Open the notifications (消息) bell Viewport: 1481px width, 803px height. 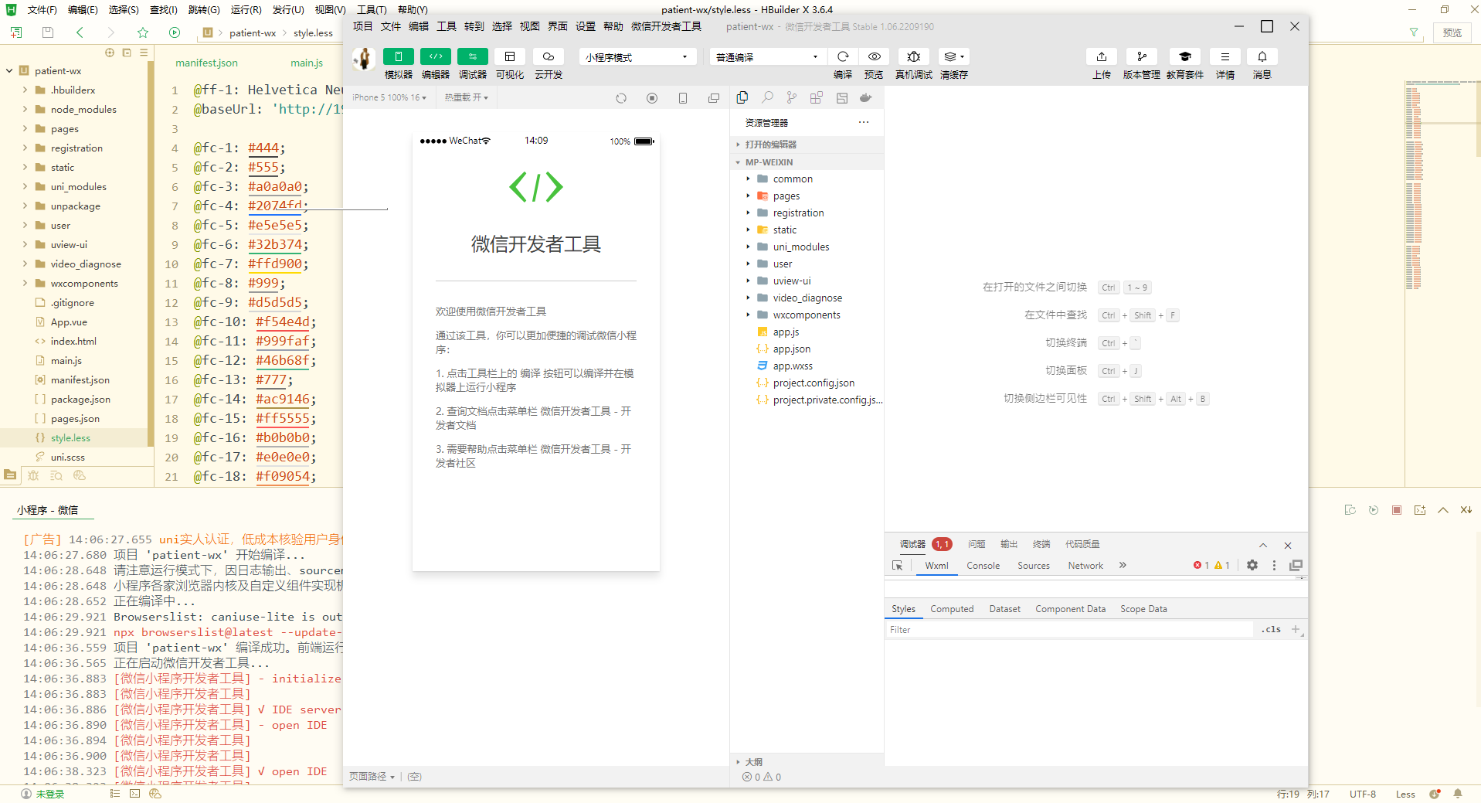coord(1262,56)
